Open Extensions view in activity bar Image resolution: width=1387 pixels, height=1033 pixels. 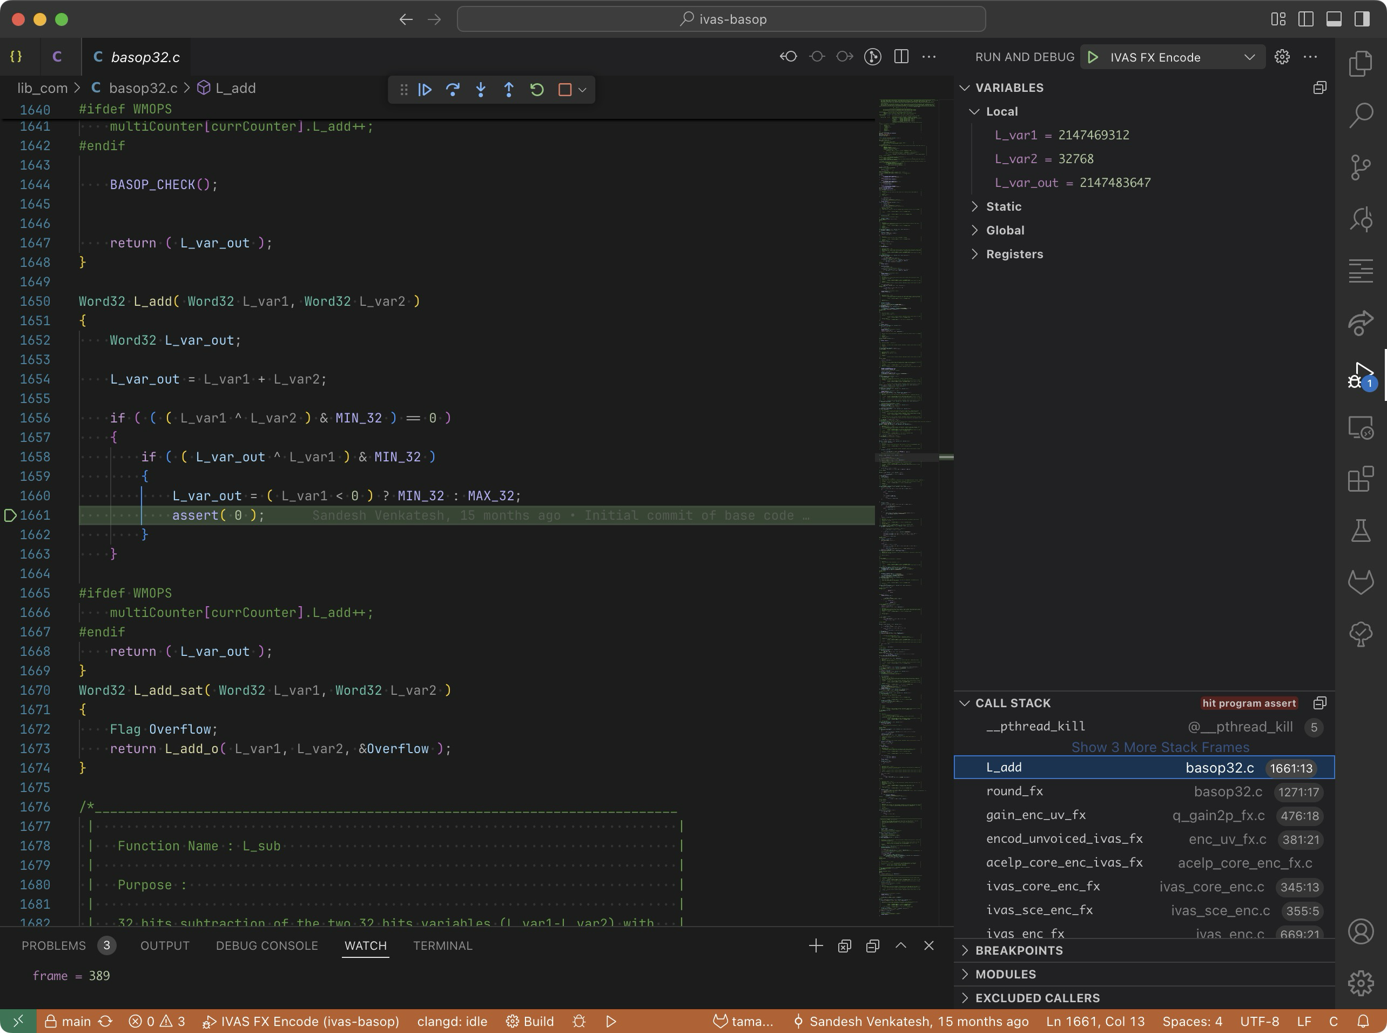(x=1360, y=480)
